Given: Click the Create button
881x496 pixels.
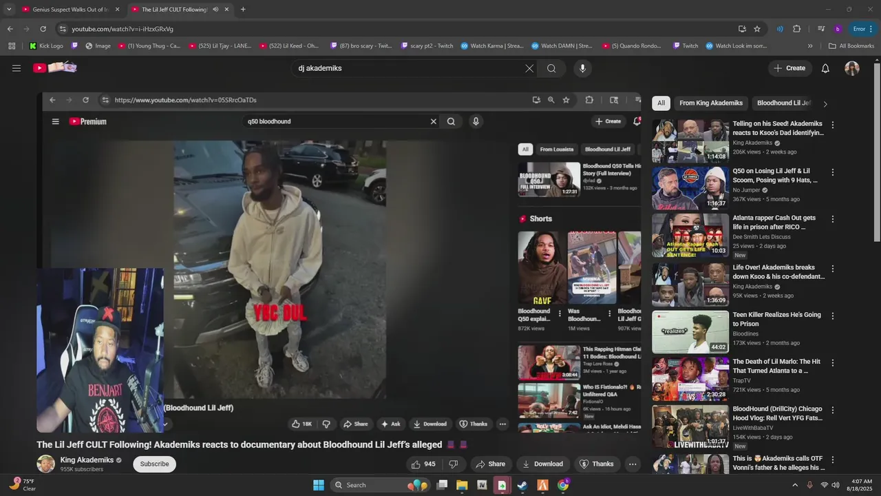Looking at the screenshot, I should click(789, 68).
